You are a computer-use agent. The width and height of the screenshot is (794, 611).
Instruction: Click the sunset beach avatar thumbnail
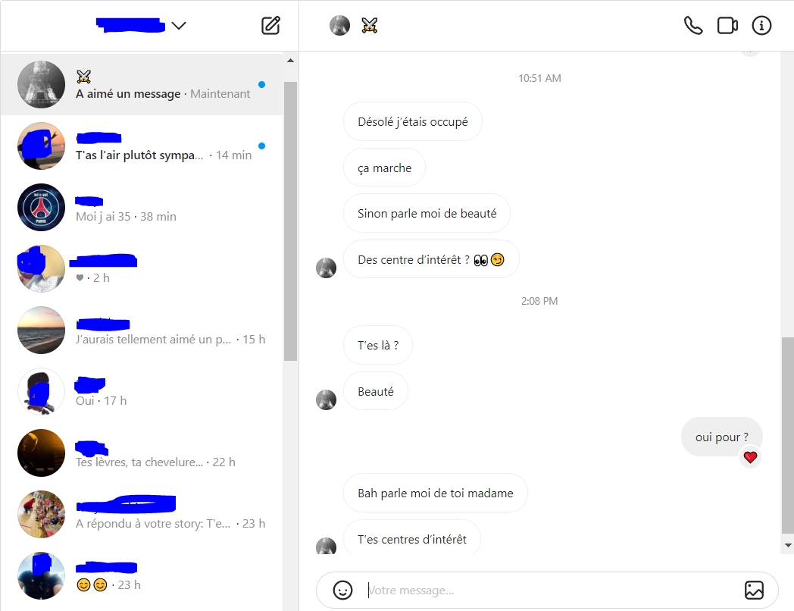41,330
